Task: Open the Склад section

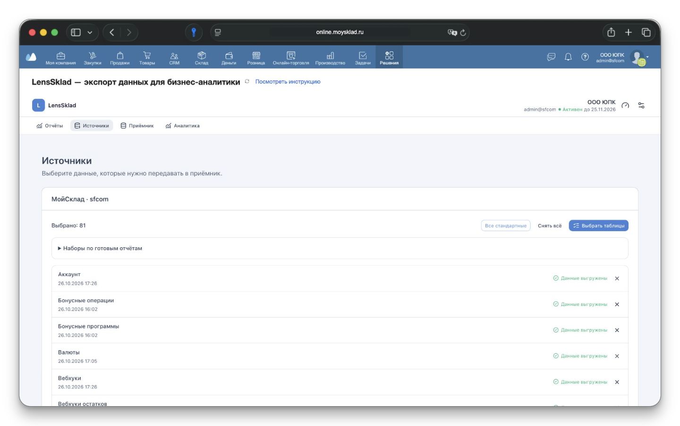Action: (x=202, y=58)
